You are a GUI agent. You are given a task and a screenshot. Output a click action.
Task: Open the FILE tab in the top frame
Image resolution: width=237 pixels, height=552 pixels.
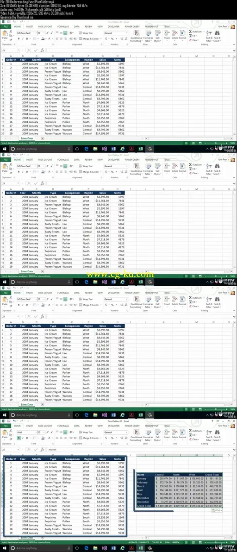[5, 26]
